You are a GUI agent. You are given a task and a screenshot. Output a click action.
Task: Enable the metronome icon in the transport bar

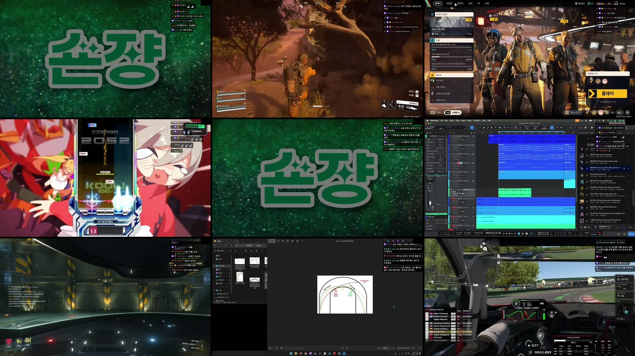(565, 233)
